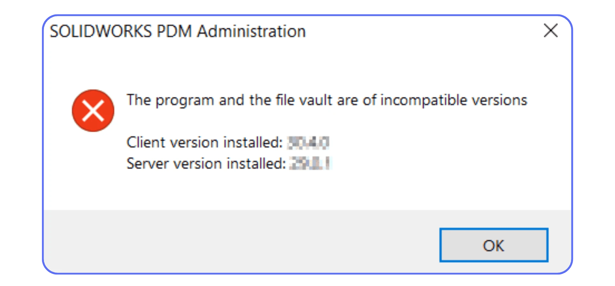Click the top-right corner close control
The width and height of the screenshot is (615, 286).
pyautogui.click(x=551, y=31)
